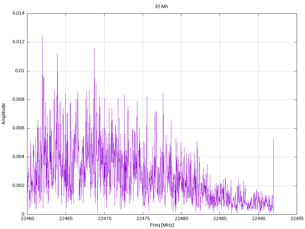Click the 0.01 y-axis tick label
The width and height of the screenshot is (305, 229).
coord(20,71)
